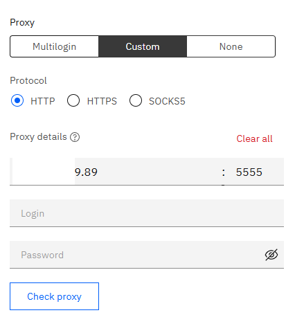Click the Protocol section label
This screenshot has width=295, height=315.
28,80
